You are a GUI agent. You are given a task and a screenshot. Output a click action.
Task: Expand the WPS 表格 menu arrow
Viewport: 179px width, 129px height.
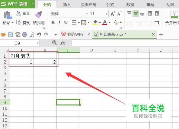click(x=33, y=4)
